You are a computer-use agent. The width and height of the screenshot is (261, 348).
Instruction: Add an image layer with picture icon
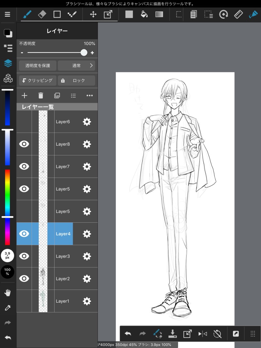tap(57, 96)
